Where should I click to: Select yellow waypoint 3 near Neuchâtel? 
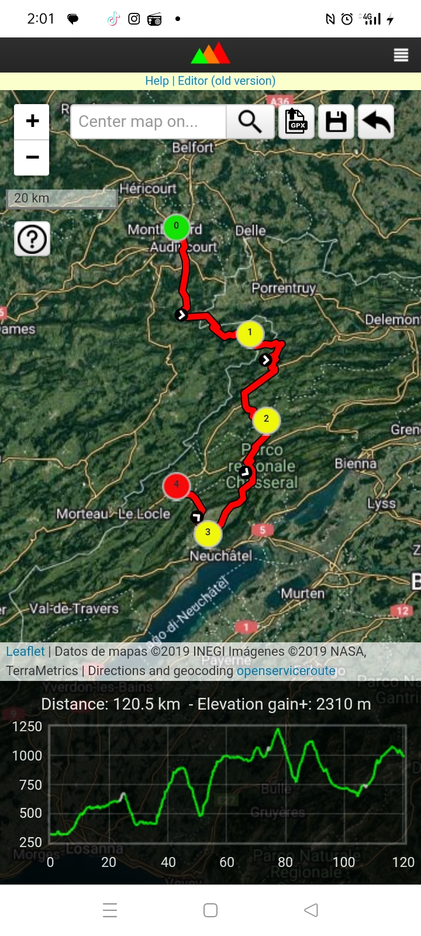pos(208,533)
